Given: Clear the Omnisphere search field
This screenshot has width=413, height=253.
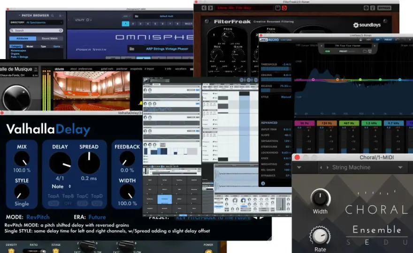Looking at the screenshot, I should point(61,30).
